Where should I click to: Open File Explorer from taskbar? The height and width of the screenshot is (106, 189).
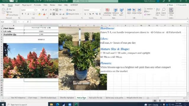tap(51, 105)
